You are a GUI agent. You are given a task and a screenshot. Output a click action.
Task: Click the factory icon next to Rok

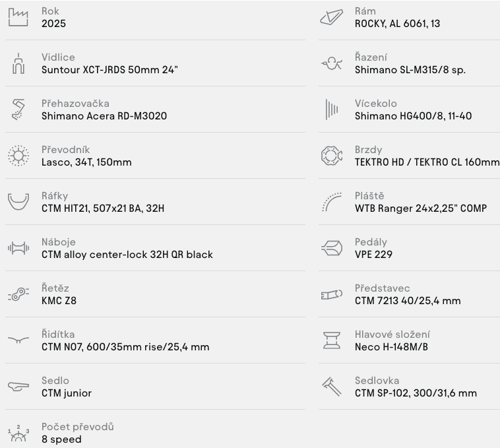coord(18,17)
